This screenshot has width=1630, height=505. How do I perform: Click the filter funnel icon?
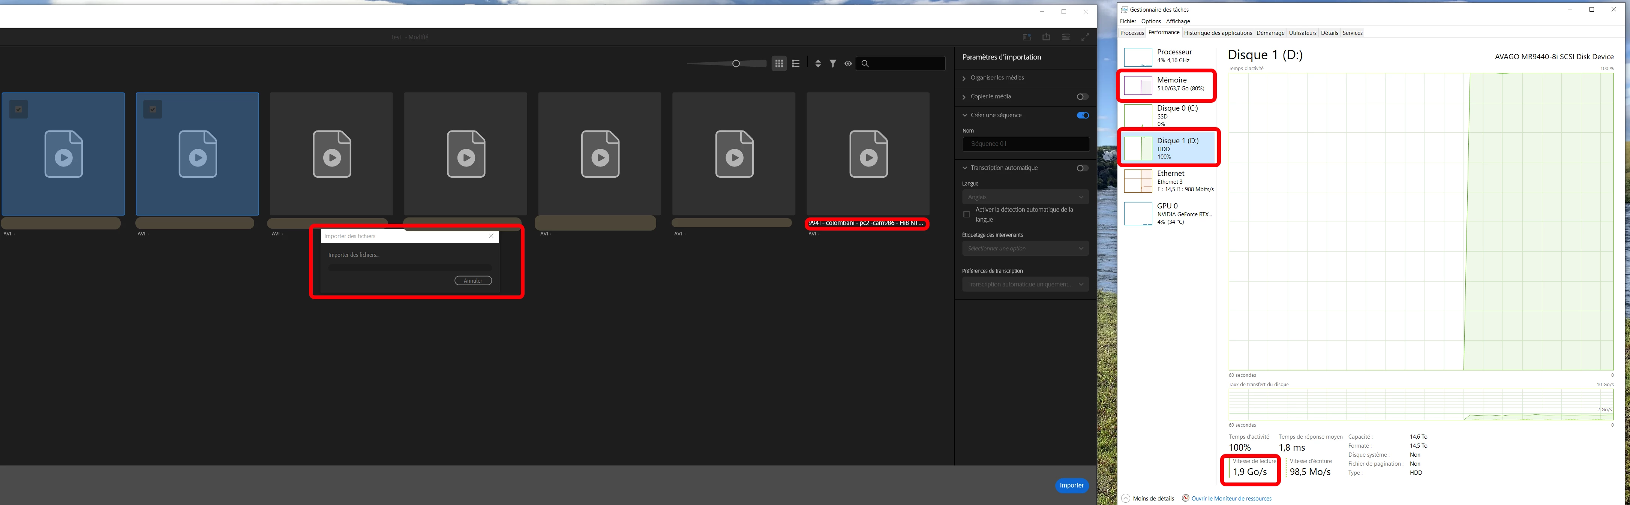click(833, 63)
